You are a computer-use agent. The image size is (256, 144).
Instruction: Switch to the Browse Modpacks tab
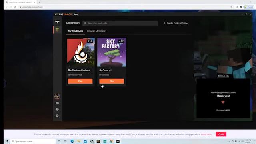[97, 31]
